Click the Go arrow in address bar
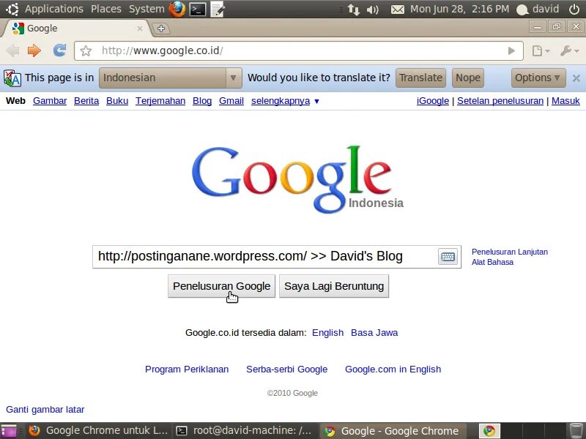 (x=511, y=50)
